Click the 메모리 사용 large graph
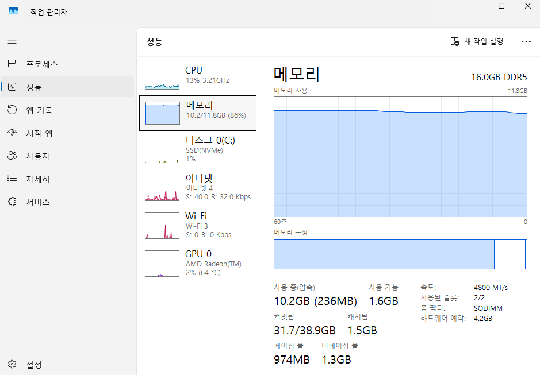 point(400,157)
